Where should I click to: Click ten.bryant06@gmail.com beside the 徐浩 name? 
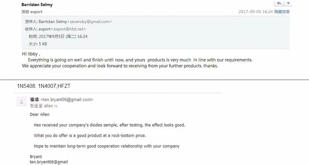[67, 99]
